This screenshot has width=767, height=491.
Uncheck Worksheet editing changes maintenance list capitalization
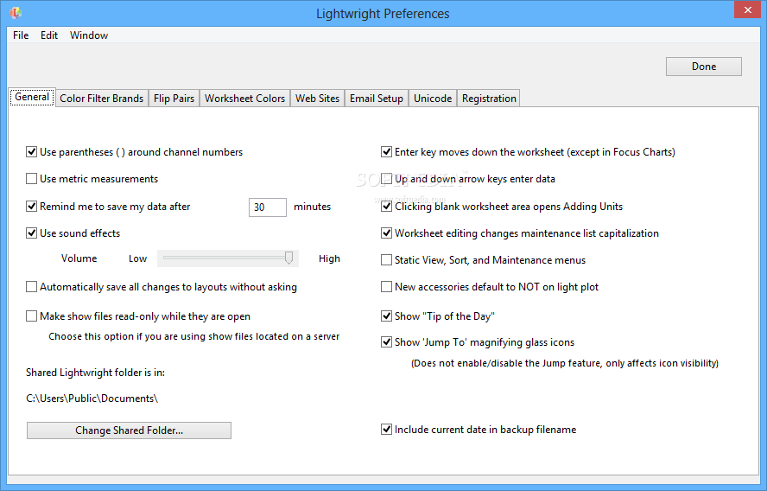click(386, 233)
